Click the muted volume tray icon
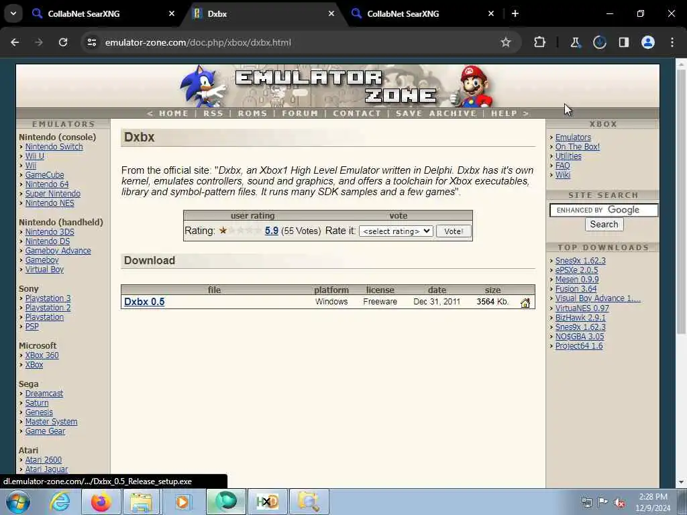Viewport: 687px width, 515px height. 619,502
